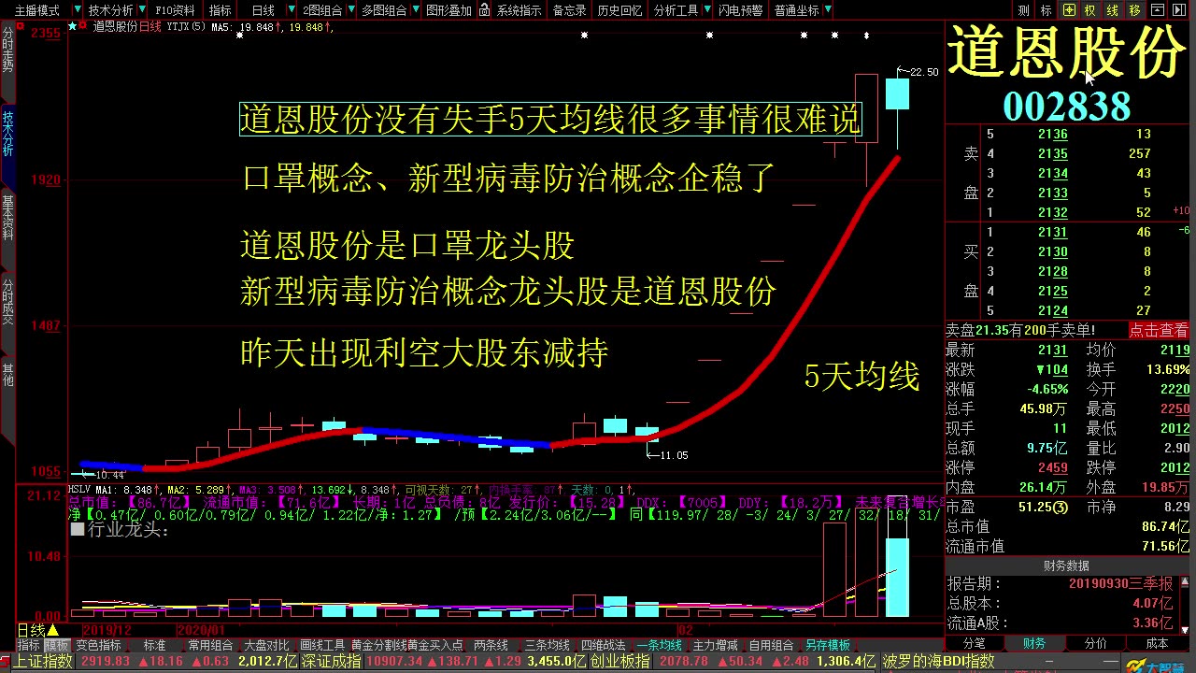The width and height of the screenshot is (1196, 673).
Task: Click the 主力增减 template button
Action: tap(715, 645)
